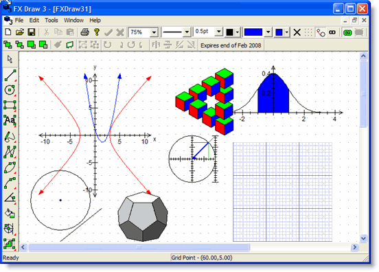379x272 pixels.
Task: Click the Help menu item
Action: 95,21
